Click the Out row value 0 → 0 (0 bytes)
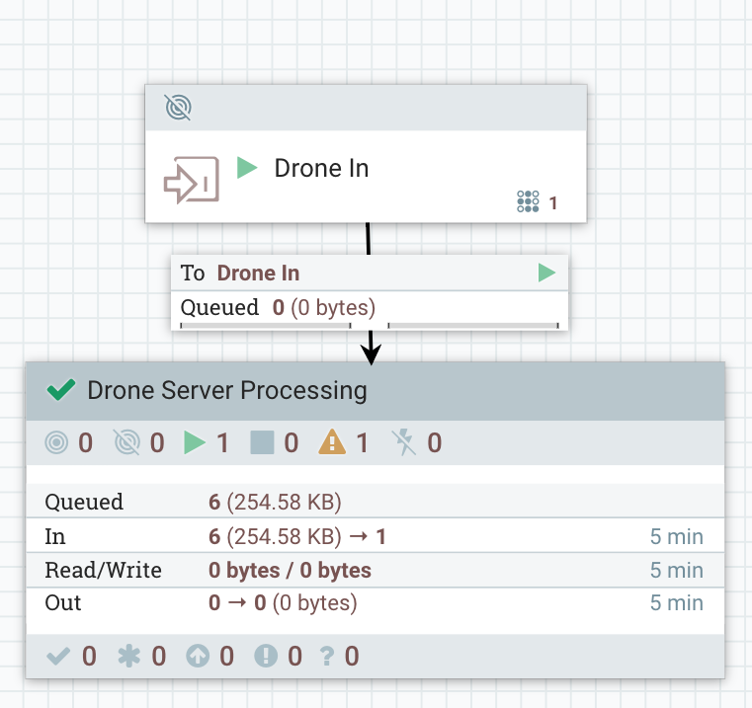The image size is (752, 708). point(283,602)
